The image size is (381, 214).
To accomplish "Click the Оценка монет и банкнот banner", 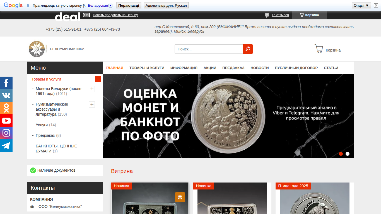I will [228, 116].
